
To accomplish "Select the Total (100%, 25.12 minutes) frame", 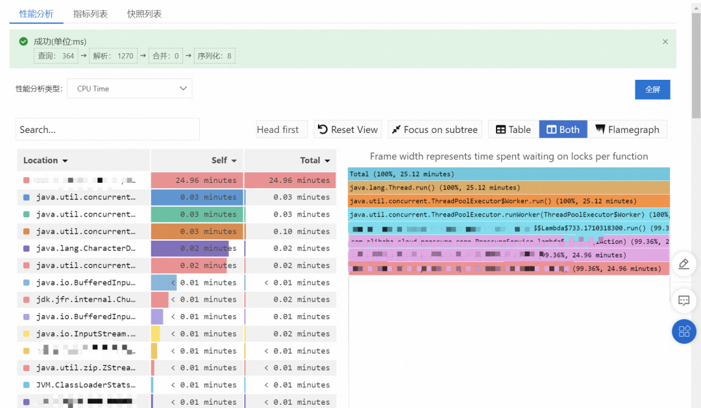I will point(509,174).
